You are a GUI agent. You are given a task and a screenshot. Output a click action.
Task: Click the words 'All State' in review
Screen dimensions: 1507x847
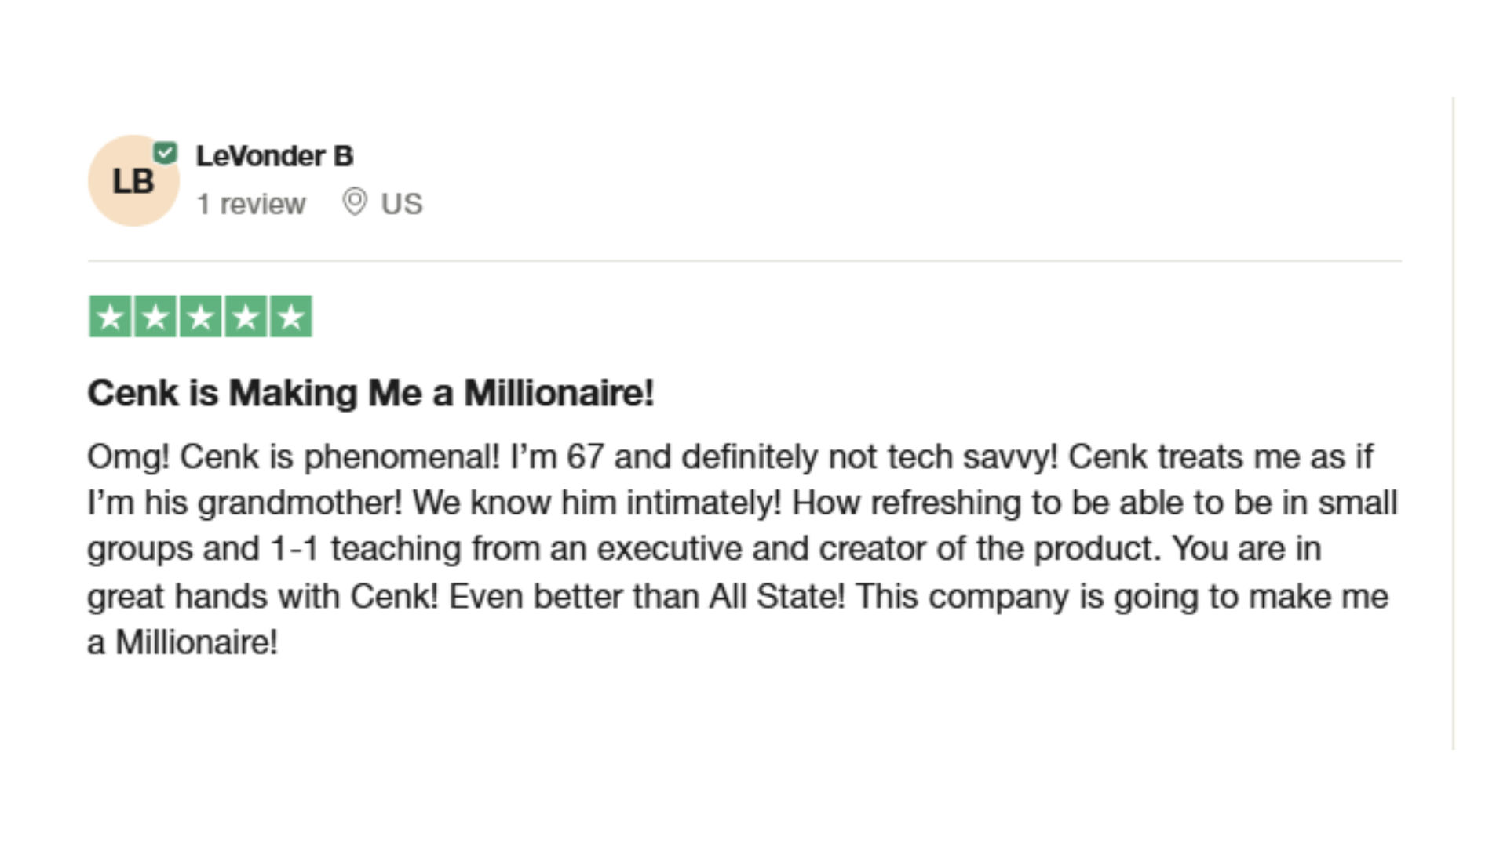[x=777, y=596]
